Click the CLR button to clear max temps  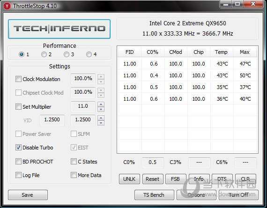tap(245, 179)
